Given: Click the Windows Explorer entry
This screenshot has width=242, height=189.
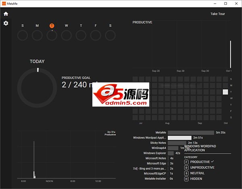Looking at the screenshot, I should coord(154,153).
